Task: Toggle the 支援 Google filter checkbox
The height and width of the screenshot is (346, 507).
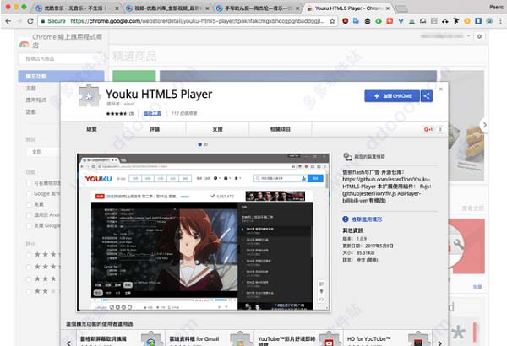Action: click(x=29, y=226)
